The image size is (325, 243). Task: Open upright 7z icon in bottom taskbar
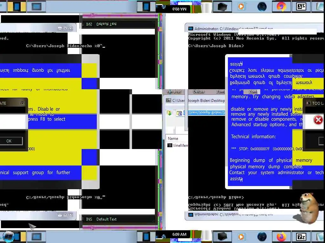(301, 237)
